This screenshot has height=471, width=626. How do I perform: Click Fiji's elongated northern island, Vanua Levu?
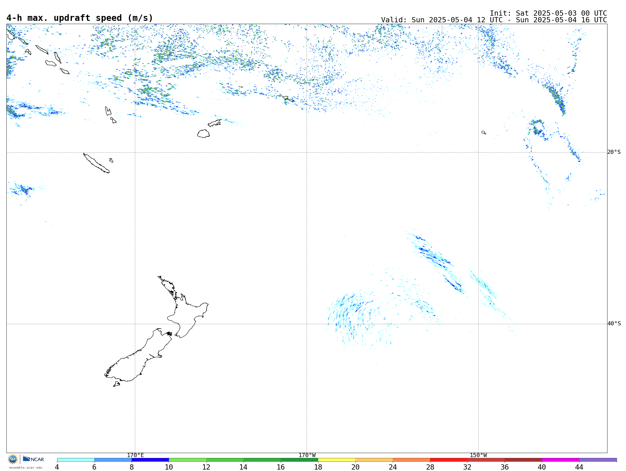point(215,123)
